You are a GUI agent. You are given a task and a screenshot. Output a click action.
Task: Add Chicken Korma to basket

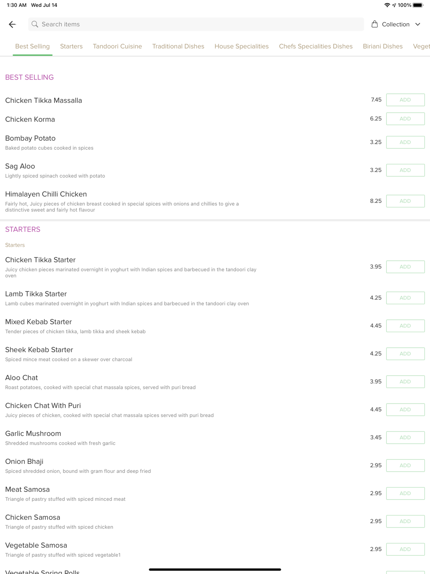pos(405,119)
